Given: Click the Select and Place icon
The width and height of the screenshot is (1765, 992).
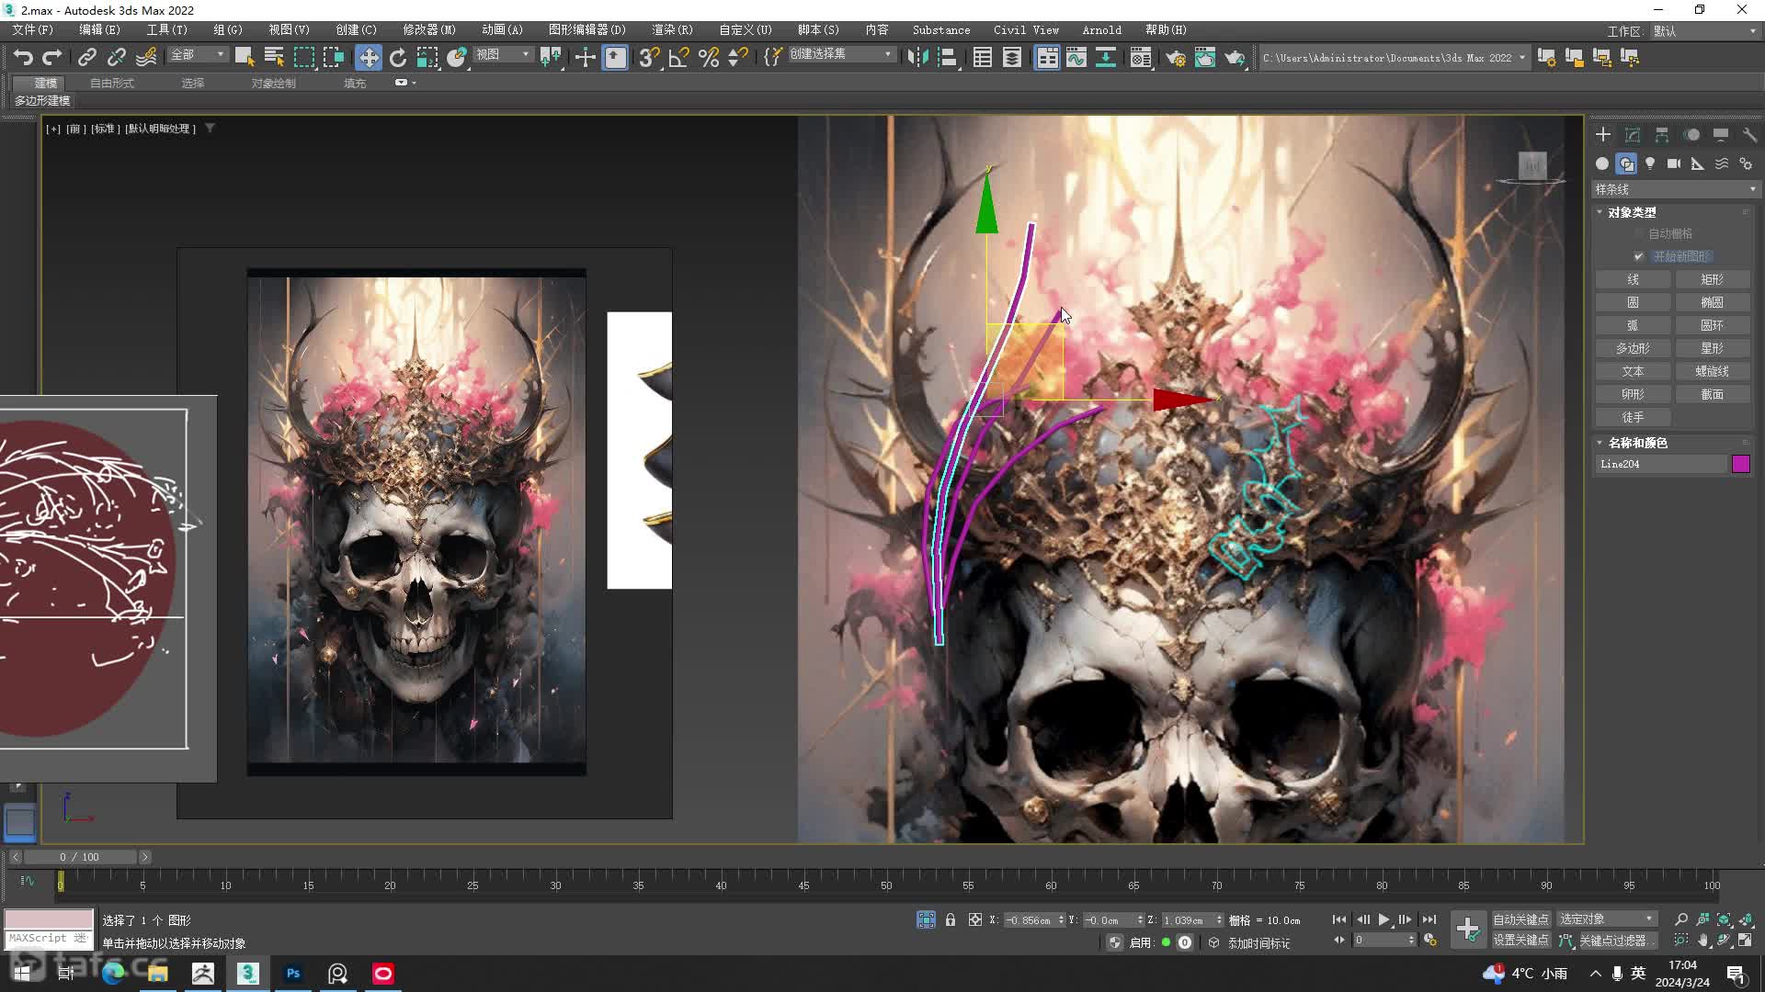Looking at the screenshot, I should [x=457, y=57].
